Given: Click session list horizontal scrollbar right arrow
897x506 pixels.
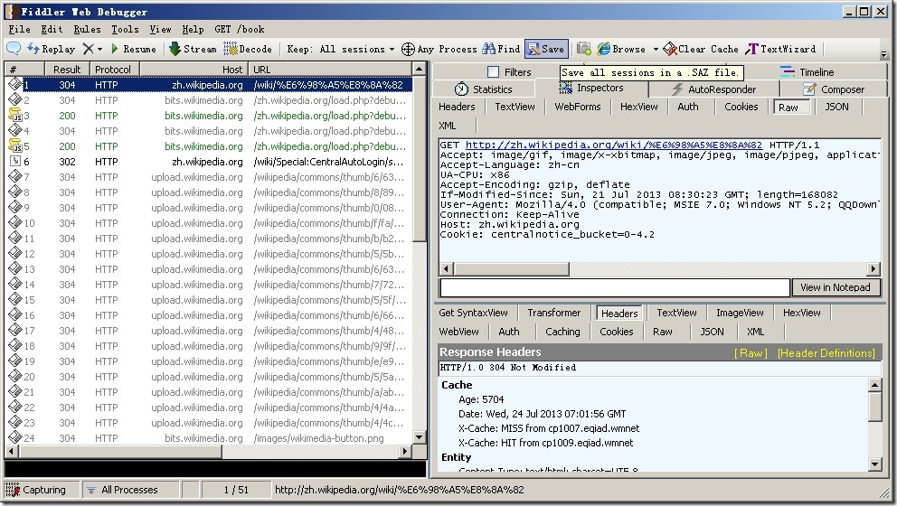Looking at the screenshot, I should click(405, 451).
